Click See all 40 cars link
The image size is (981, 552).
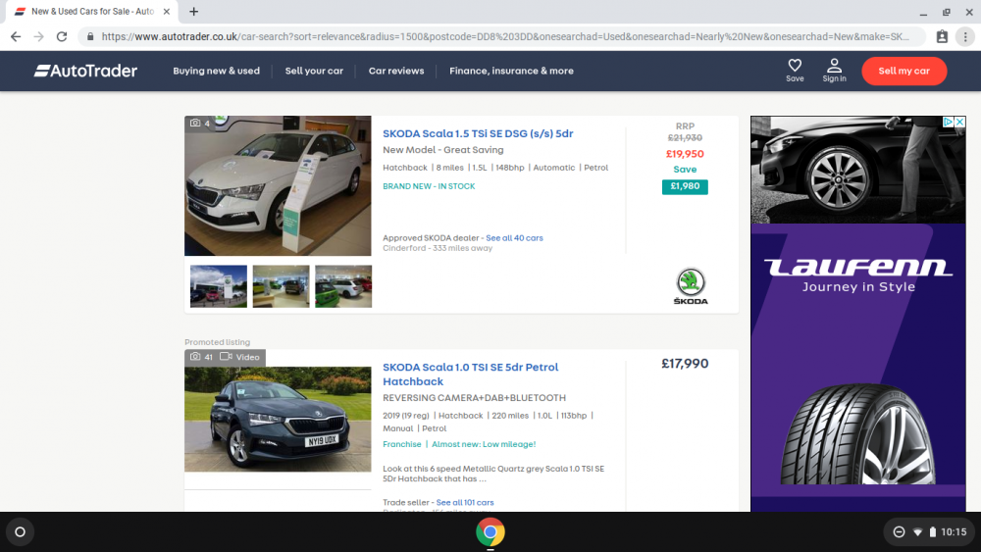[514, 238]
